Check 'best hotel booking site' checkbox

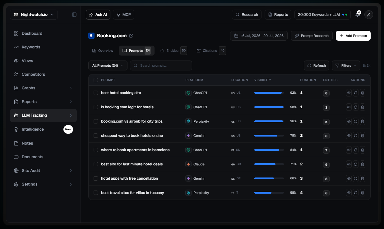pyautogui.click(x=96, y=93)
